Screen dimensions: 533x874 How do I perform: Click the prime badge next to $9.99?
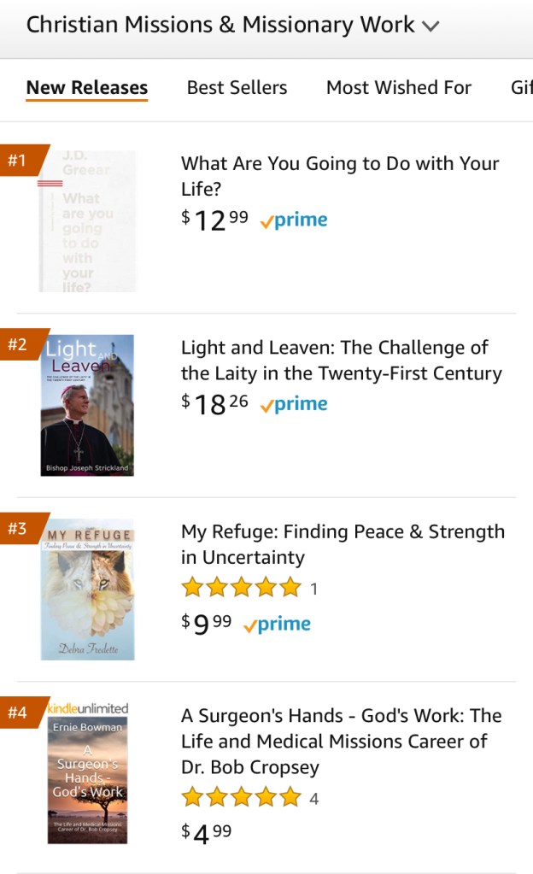click(x=277, y=624)
